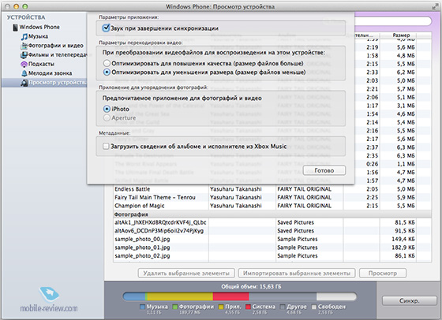Click the Другое storage legend label
The width and height of the screenshot is (442, 320).
(x=296, y=307)
